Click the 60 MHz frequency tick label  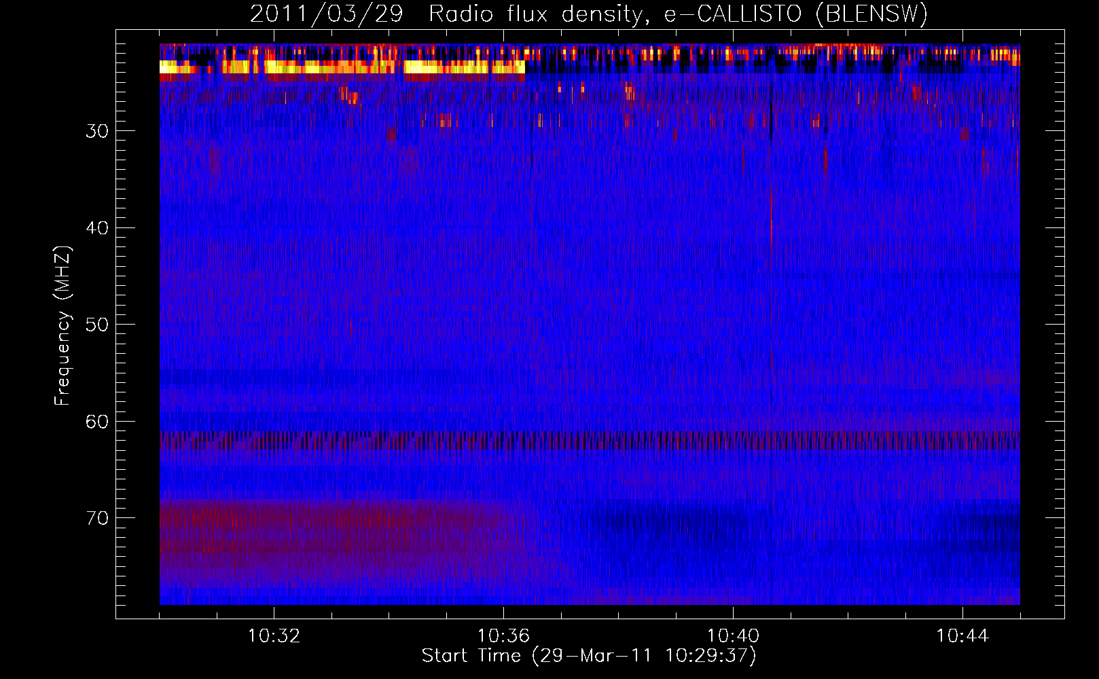pyautogui.click(x=97, y=422)
